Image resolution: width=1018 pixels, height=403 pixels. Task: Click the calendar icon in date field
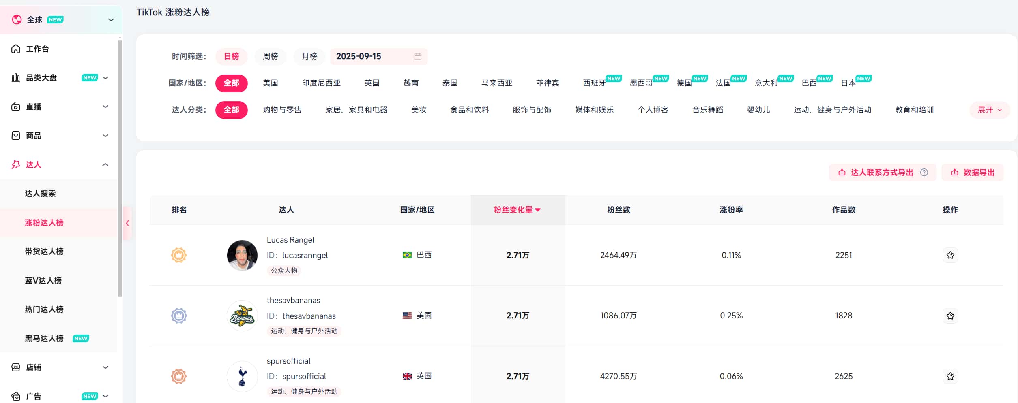(x=418, y=56)
